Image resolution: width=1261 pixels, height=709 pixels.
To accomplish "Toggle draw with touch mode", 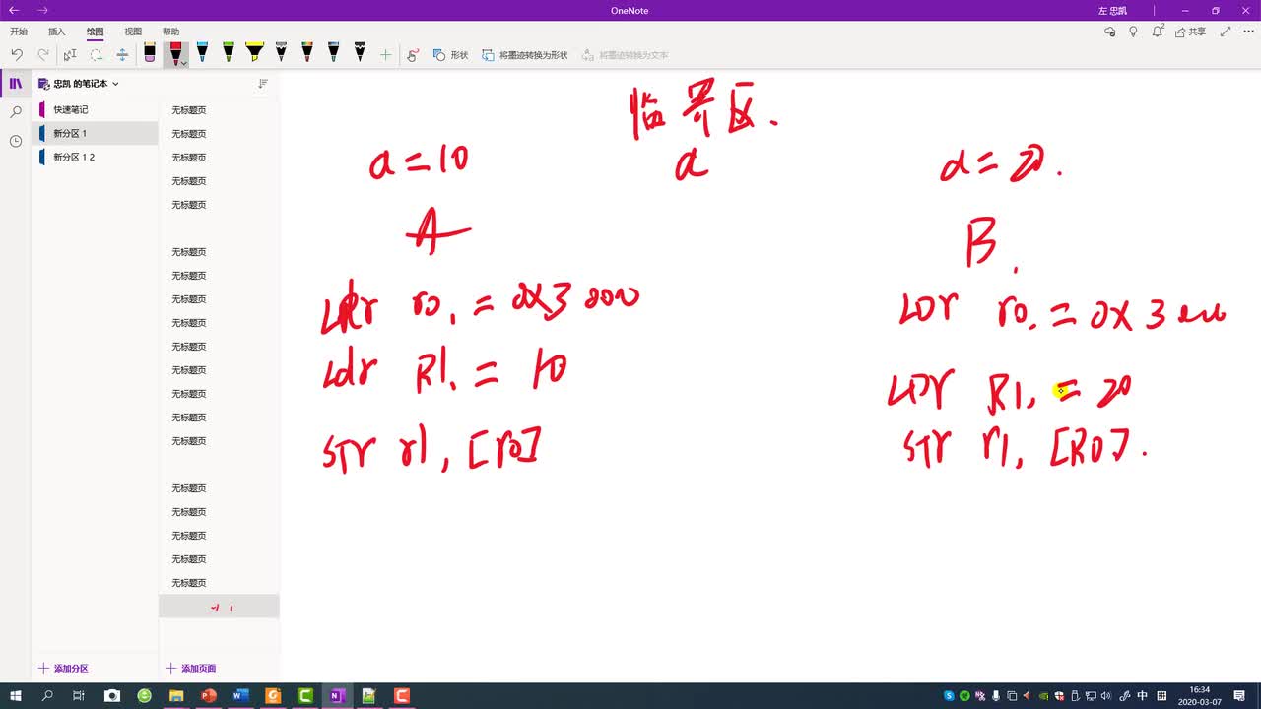I will [413, 55].
